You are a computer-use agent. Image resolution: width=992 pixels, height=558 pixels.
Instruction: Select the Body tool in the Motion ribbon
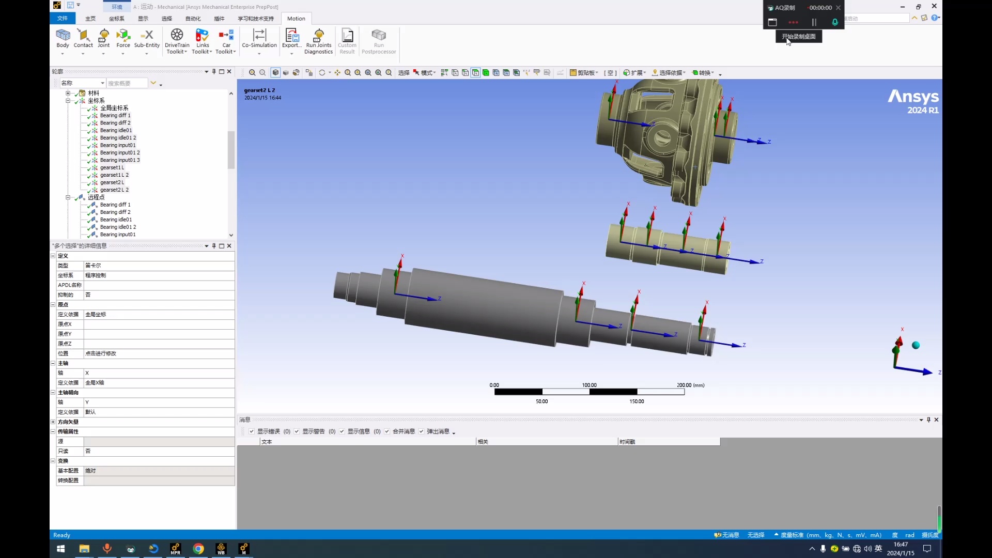click(x=63, y=39)
